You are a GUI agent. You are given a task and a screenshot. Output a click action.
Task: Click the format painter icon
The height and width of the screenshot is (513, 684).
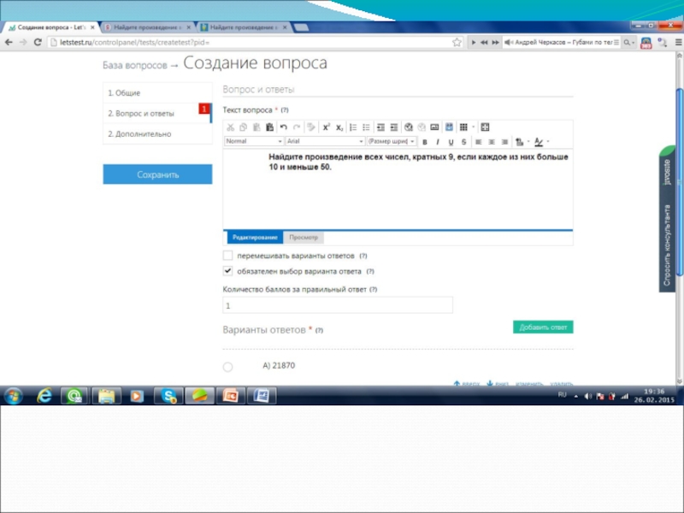[x=311, y=127]
